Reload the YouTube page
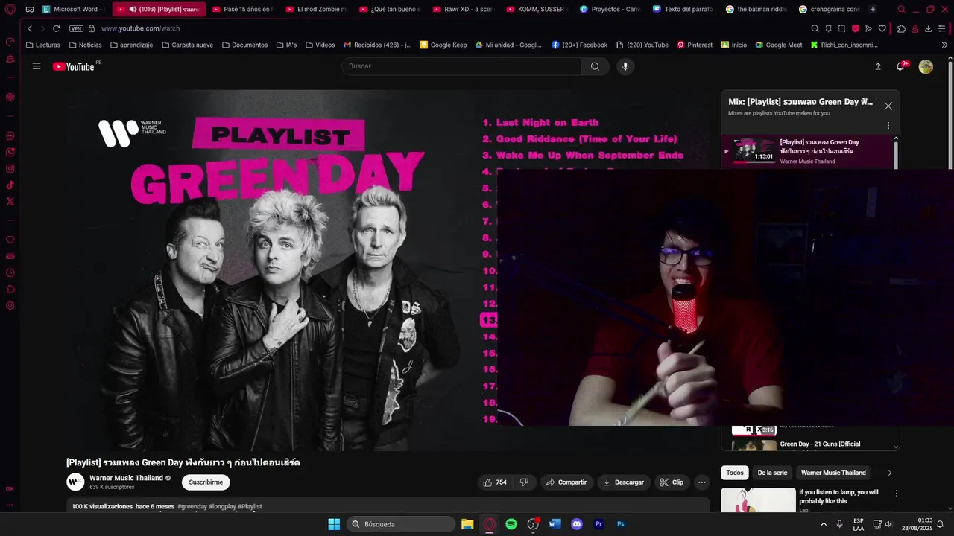The height and width of the screenshot is (536, 954). 56,28
